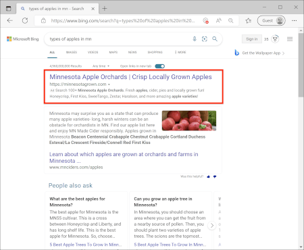Click the thumbs down icon

pyautogui.click(x=215, y=176)
